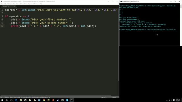
Task: Launch Google Chrome from taskbar
Action: click(x=44, y=100)
